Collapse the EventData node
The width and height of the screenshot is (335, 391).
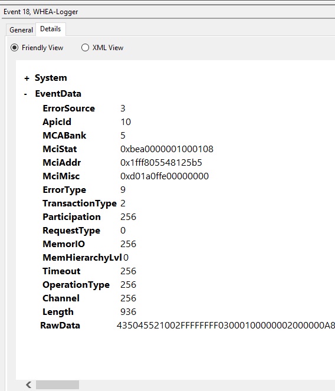tap(25, 94)
